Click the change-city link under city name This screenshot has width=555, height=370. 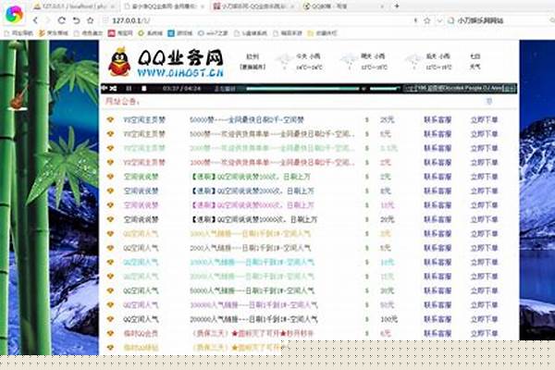click(x=253, y=67)
